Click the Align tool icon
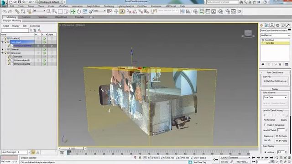 (188, 11)
